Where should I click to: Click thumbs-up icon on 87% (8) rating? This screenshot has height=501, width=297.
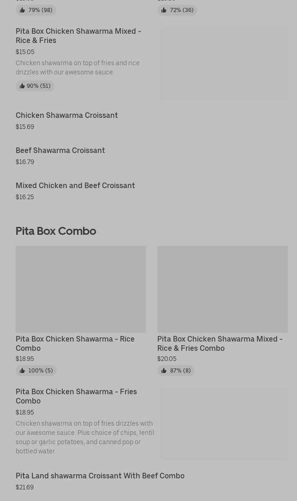click(164, 371)
